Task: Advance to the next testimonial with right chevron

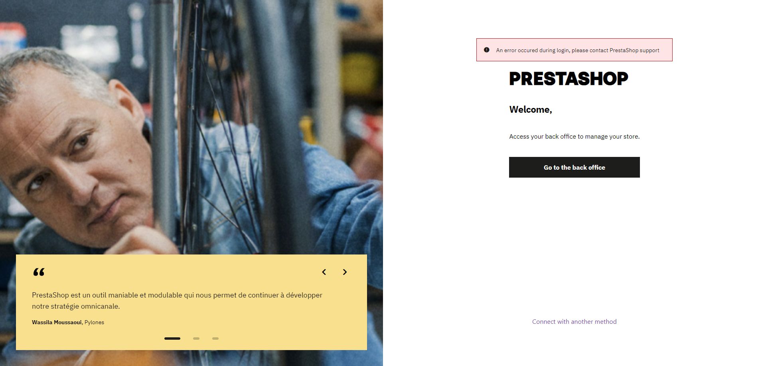Action: pos(345,272)
